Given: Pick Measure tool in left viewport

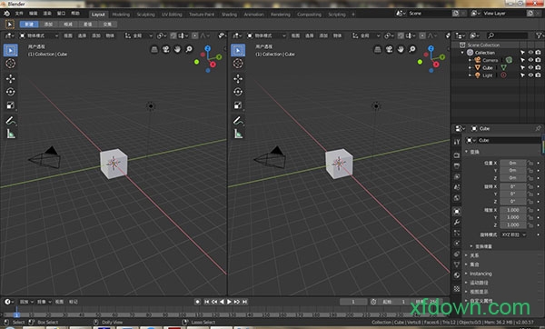Looking at the screenshot, I should point(10,134).
